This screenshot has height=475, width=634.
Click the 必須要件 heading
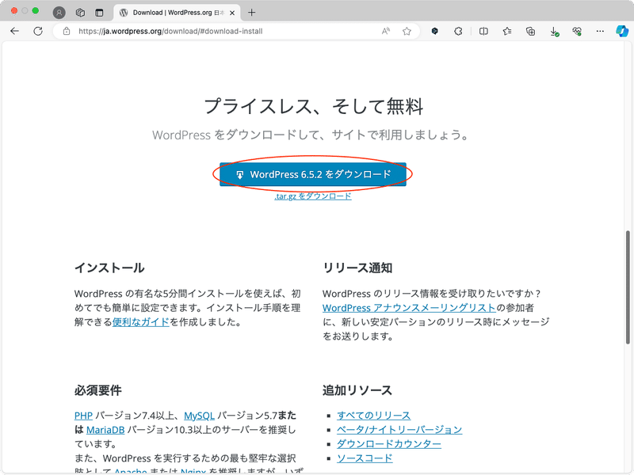tap(97, 390)
